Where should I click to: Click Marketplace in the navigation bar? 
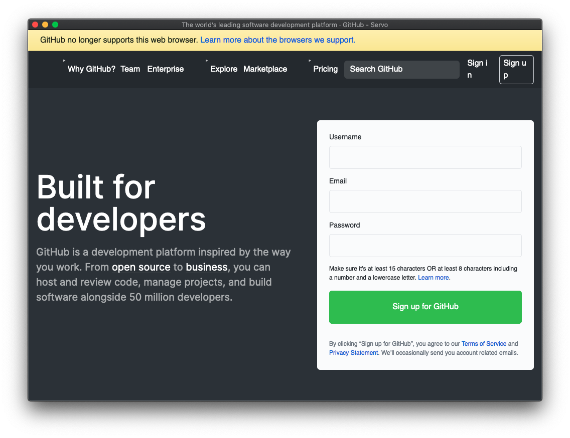pos(265,69)
